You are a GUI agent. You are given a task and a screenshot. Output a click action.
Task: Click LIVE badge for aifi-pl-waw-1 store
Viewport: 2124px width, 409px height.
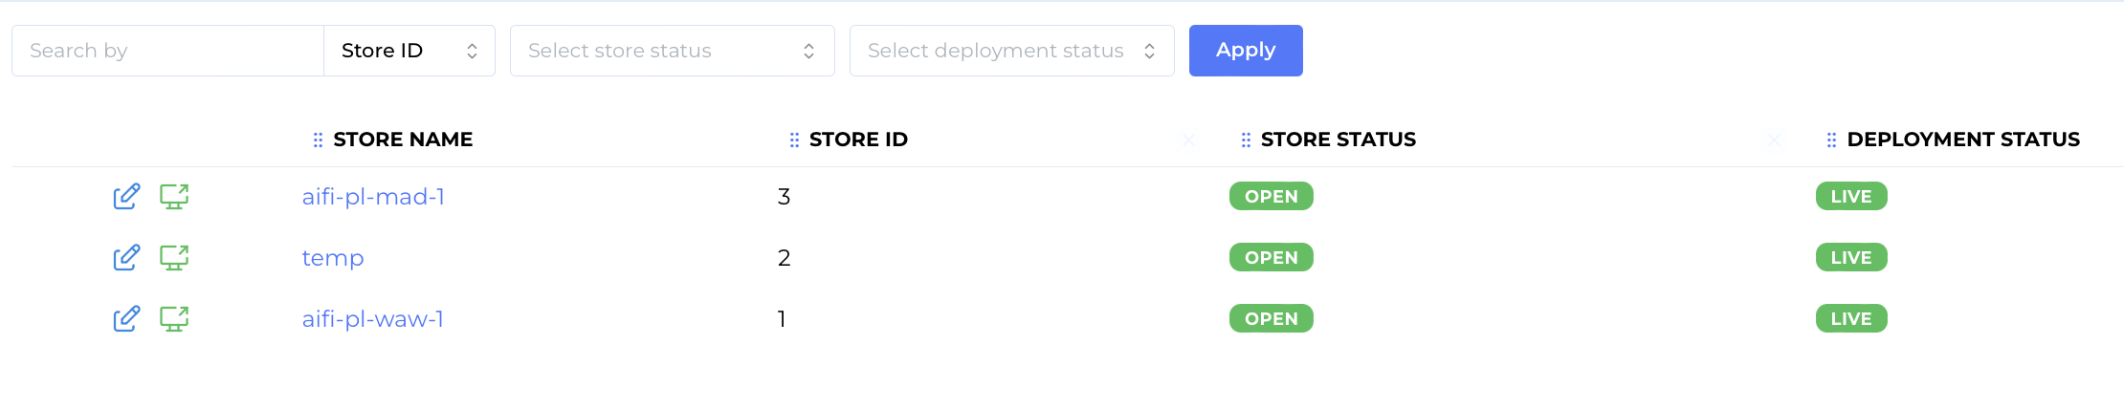1850,319
